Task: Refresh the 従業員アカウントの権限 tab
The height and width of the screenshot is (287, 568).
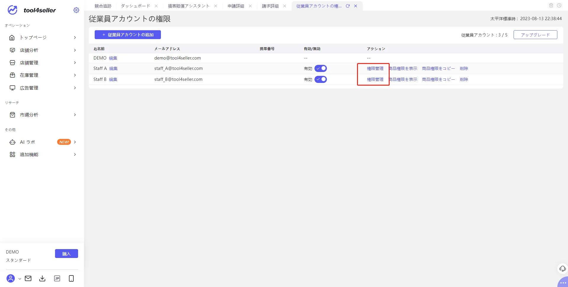Action: coord(348,6)
